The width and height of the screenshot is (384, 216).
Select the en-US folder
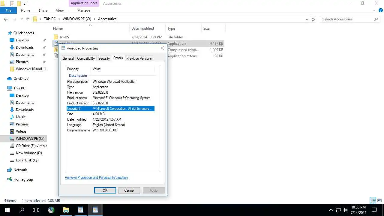[x=64, y=37]
